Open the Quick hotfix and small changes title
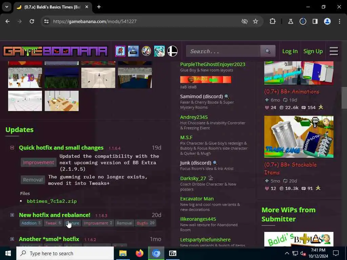 pyautogui.click(x=61, y=148)
